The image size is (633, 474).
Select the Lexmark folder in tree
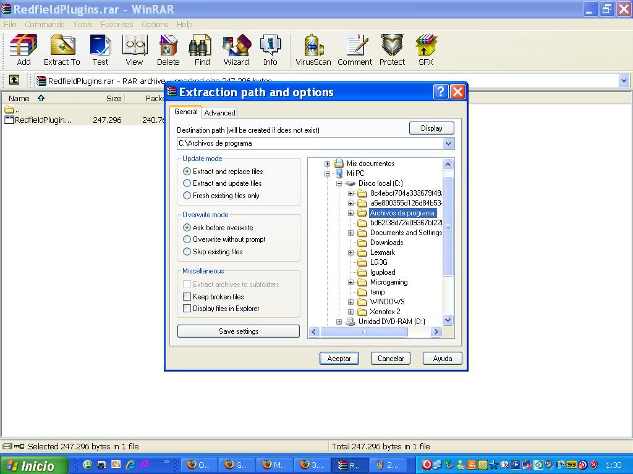382,252
